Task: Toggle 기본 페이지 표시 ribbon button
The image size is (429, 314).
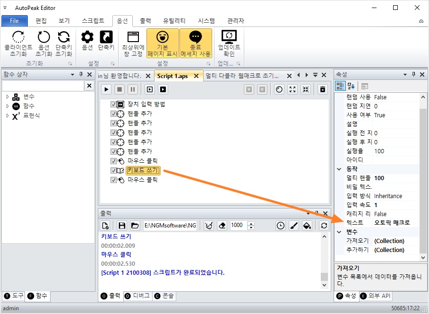Action: 163,43
